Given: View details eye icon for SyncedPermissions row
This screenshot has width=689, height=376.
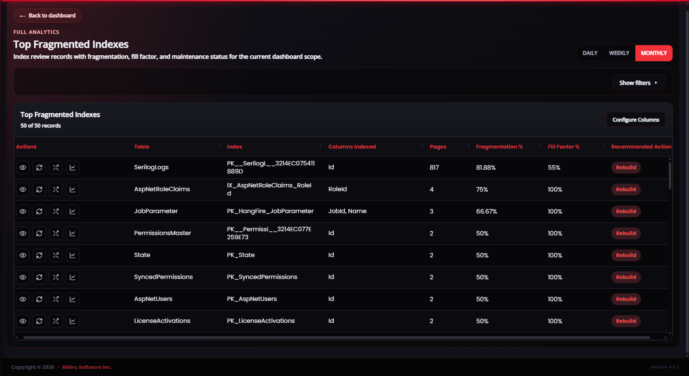Looking at the screenshot, I should [x=23, y=277].
